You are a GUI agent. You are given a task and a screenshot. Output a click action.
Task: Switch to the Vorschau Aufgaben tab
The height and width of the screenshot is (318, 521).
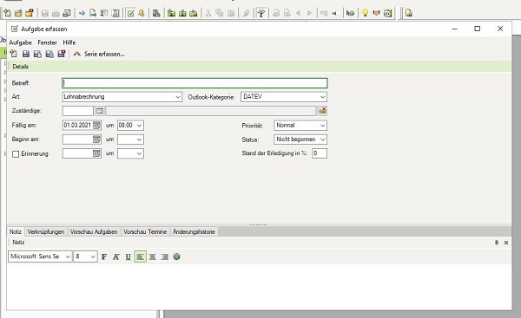94,232
